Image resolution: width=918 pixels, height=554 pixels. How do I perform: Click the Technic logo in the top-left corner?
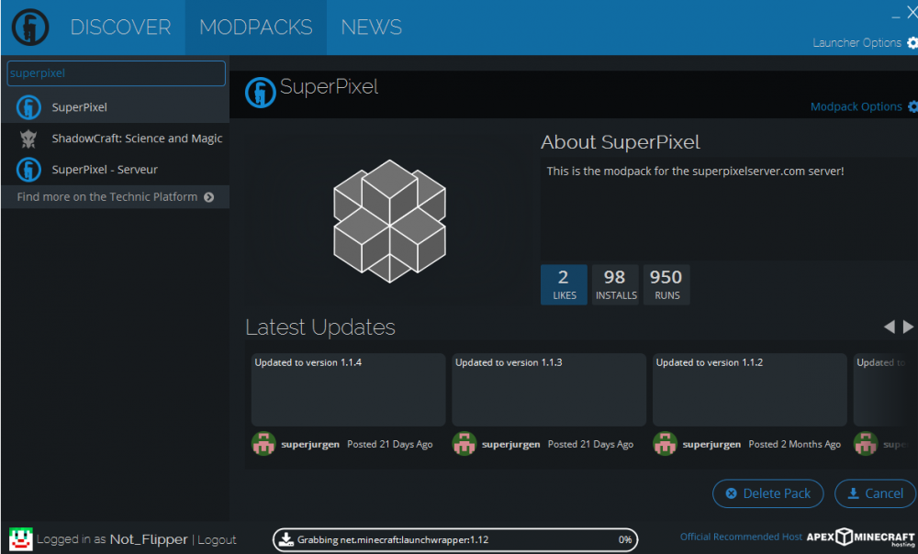coord(29,27)
